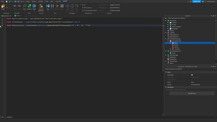Start playtest with the Play icon
This screenshot has width=217, height=122.
[48, 6]
